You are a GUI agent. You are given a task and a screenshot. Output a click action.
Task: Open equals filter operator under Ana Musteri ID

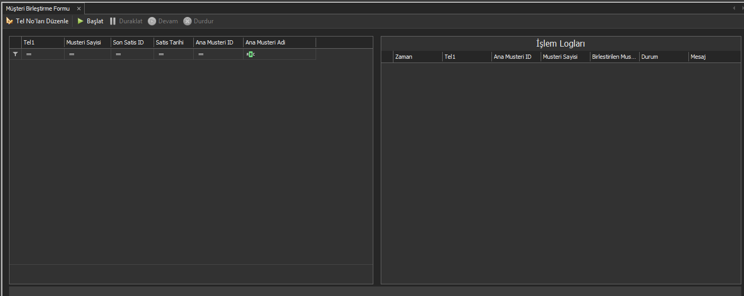[x=201, y=54]
